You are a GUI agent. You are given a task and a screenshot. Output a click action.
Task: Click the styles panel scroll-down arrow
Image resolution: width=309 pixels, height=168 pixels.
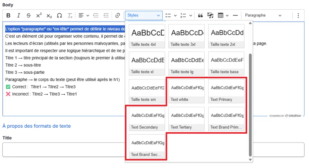[250, 160]
